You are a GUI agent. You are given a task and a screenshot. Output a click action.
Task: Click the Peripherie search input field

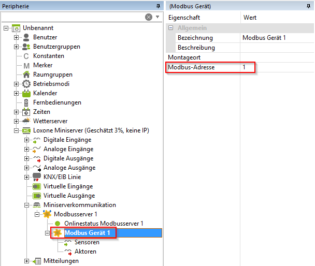pos(73,17)
